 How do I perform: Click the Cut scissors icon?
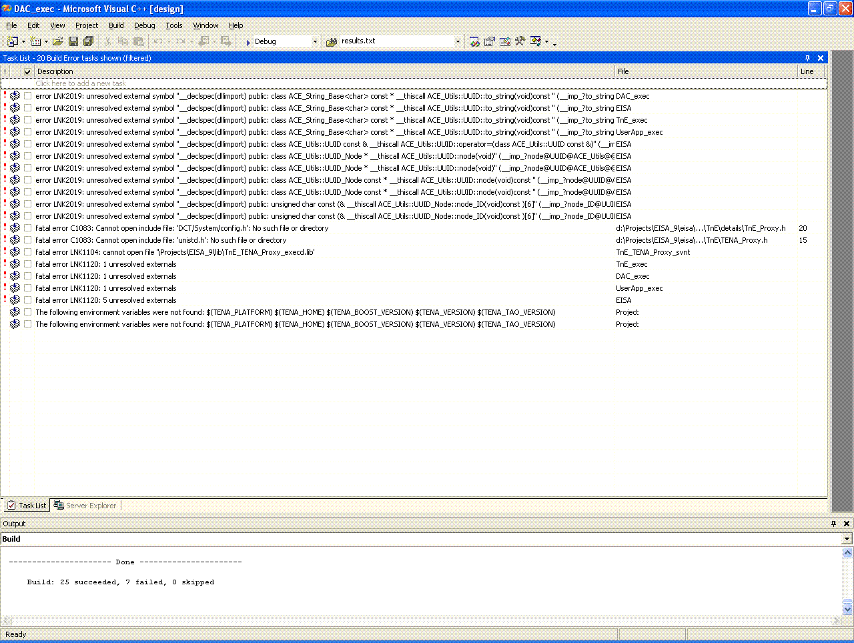[107, 41]
